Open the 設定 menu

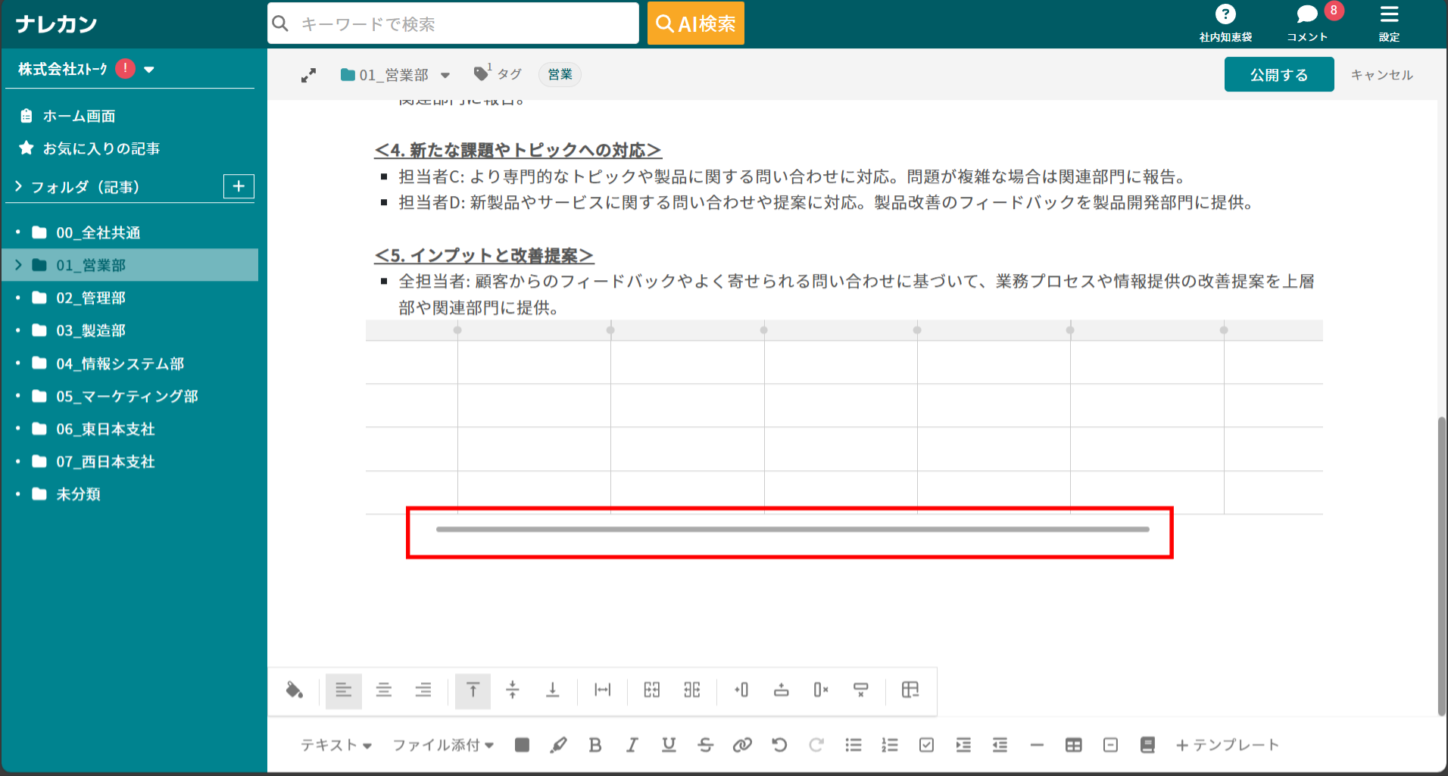click(1390, 19)
